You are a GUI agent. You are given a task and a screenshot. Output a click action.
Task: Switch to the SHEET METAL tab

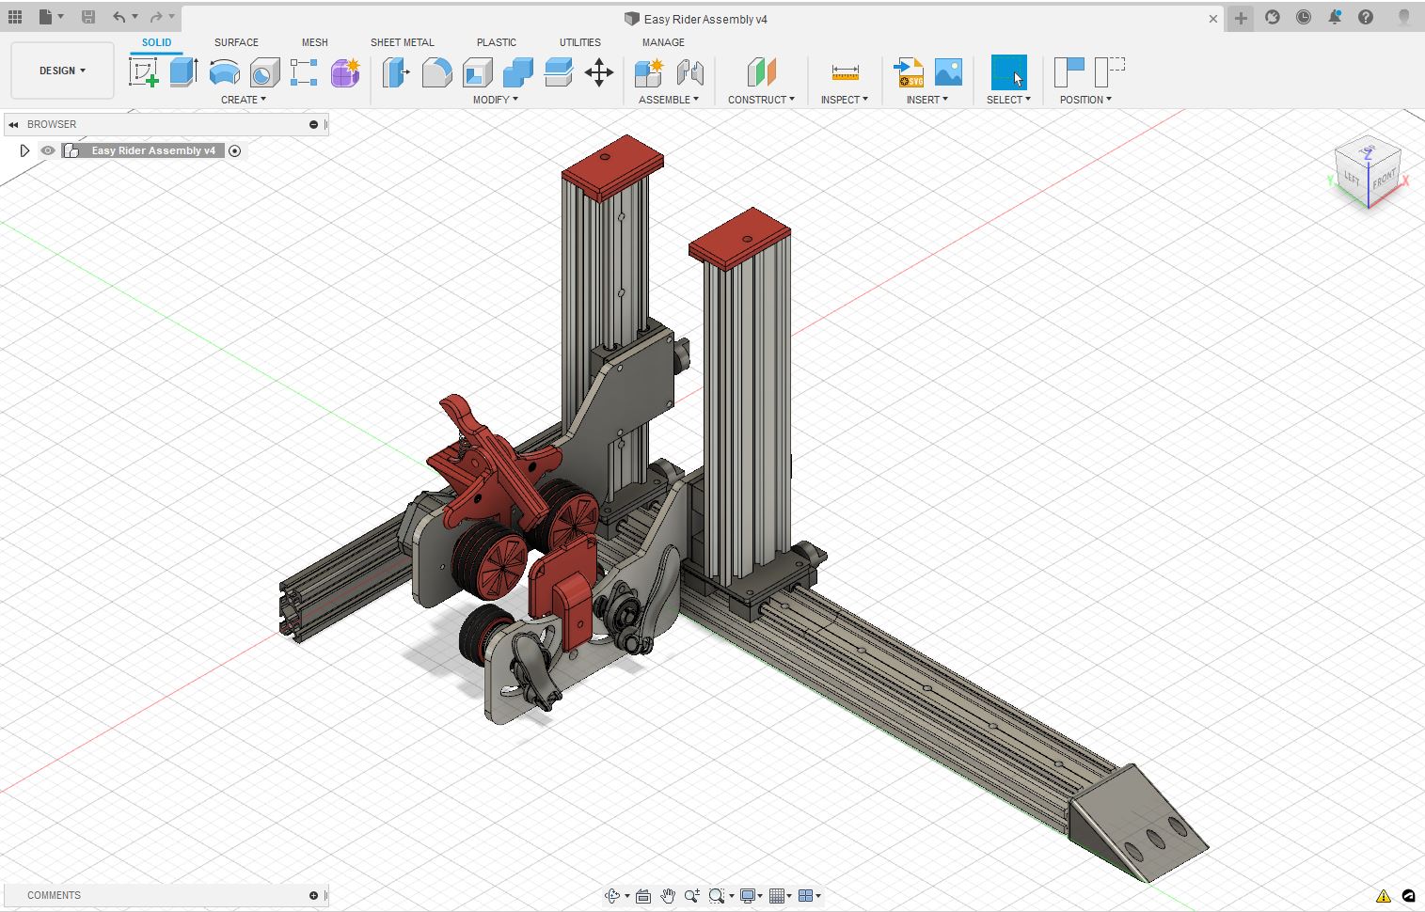coord(402,42)
